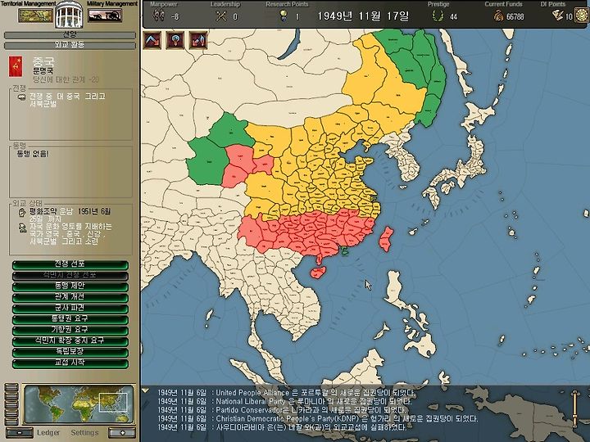Click the 전쟁 선포 button
Screen dimensions: 590x442
pyautogui.click(x=70, y=265)
